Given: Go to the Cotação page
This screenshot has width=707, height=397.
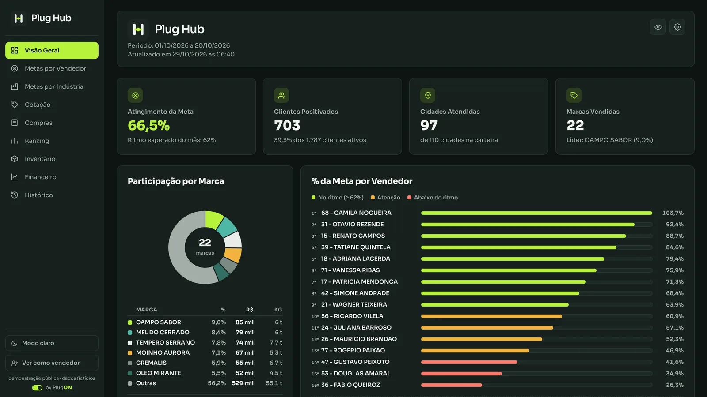Looking at the screenshot, I should pos(52,105).
